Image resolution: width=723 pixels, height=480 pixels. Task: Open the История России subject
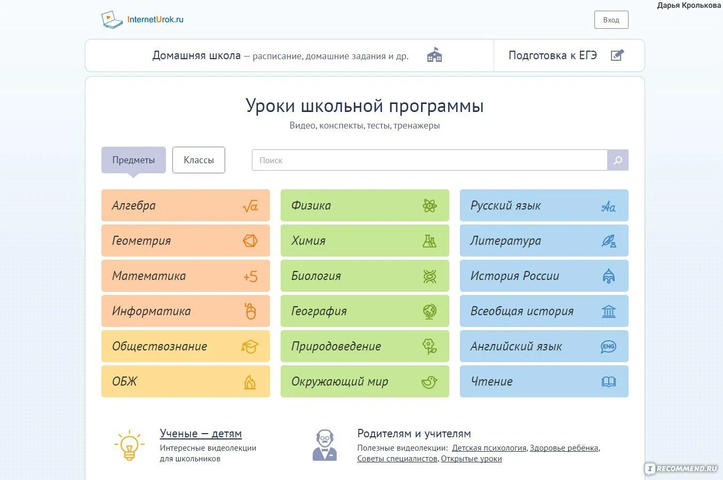pyautogui.click(x=544, y=276)
